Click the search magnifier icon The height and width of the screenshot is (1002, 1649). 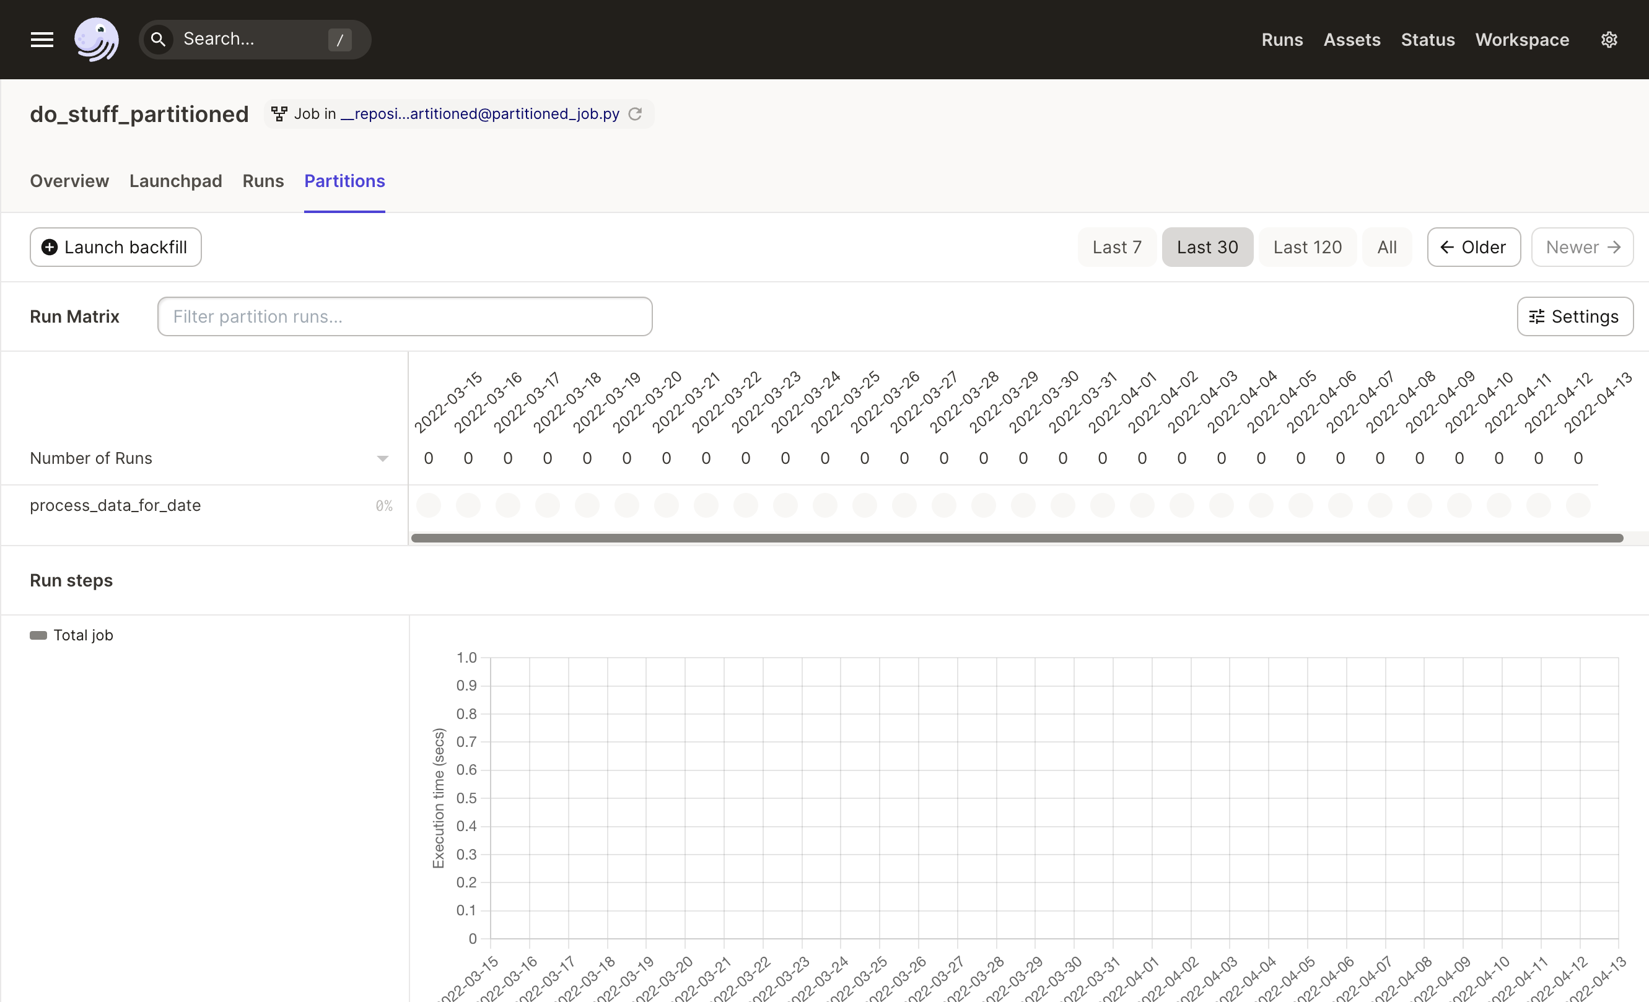[158, 40]
